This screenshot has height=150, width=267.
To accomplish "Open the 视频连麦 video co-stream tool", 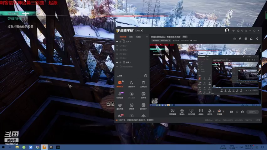I will coord(120,95).
